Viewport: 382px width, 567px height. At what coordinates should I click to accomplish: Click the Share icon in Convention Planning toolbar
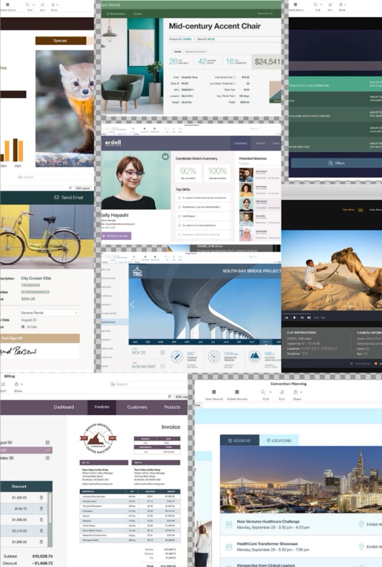[x=297, y=391]
